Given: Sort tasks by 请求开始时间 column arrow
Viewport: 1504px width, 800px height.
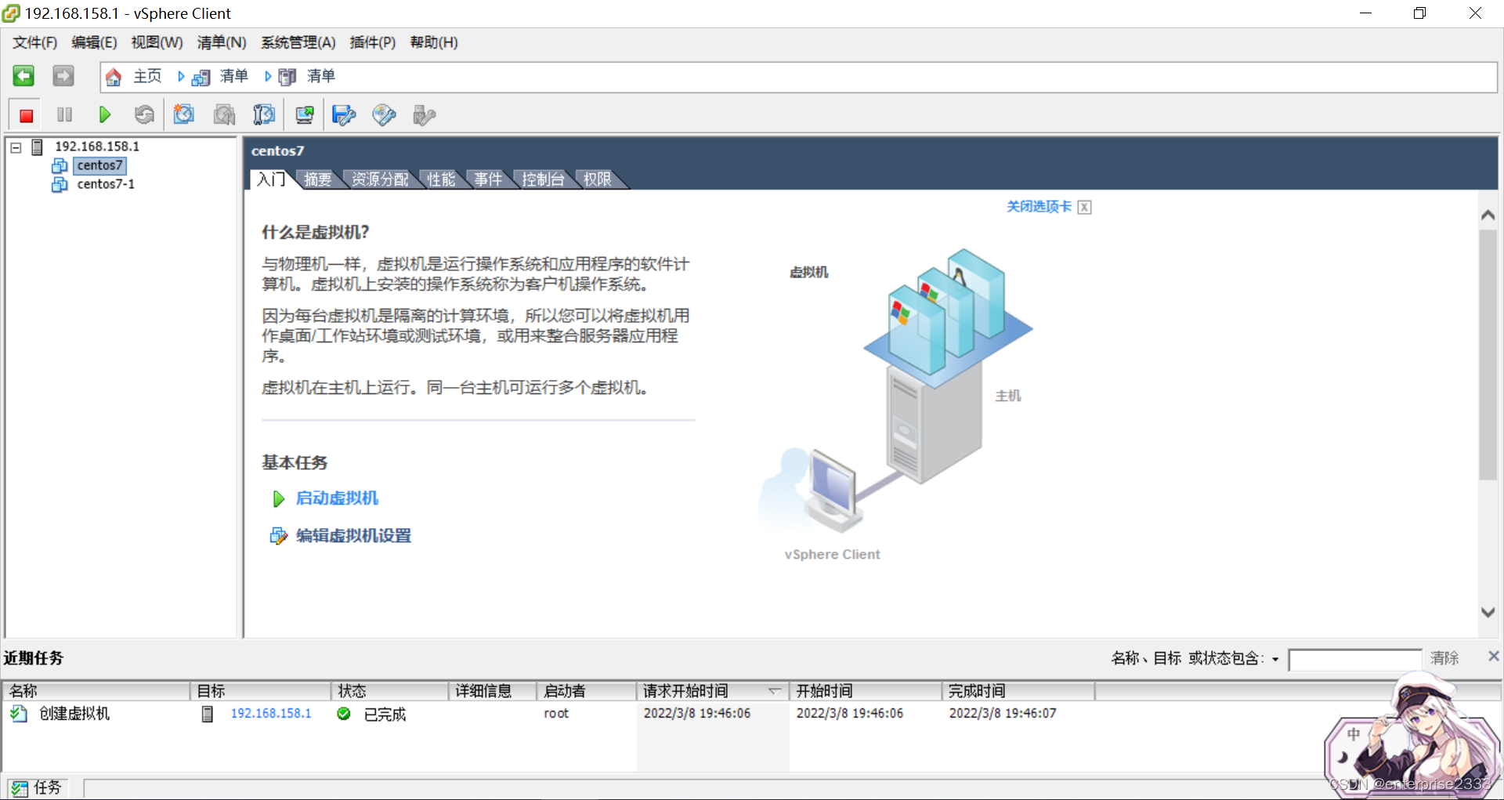Looking at the screenshot, I should coord(774,691).
